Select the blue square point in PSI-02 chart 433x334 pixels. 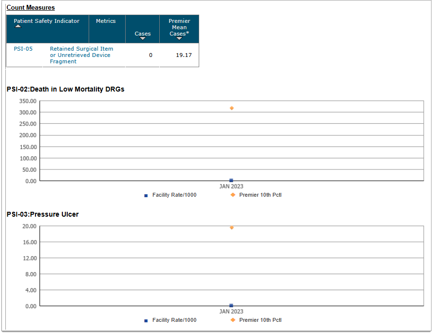pos(231,180)
